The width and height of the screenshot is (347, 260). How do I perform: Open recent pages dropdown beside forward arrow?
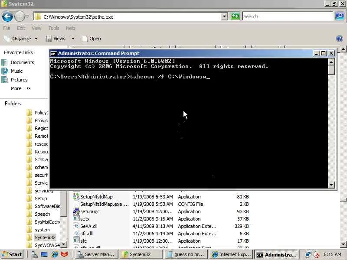click(x=27, y=16)
